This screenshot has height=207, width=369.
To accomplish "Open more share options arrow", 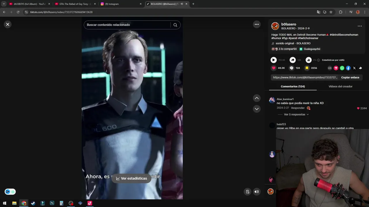I will pos(360,68).
